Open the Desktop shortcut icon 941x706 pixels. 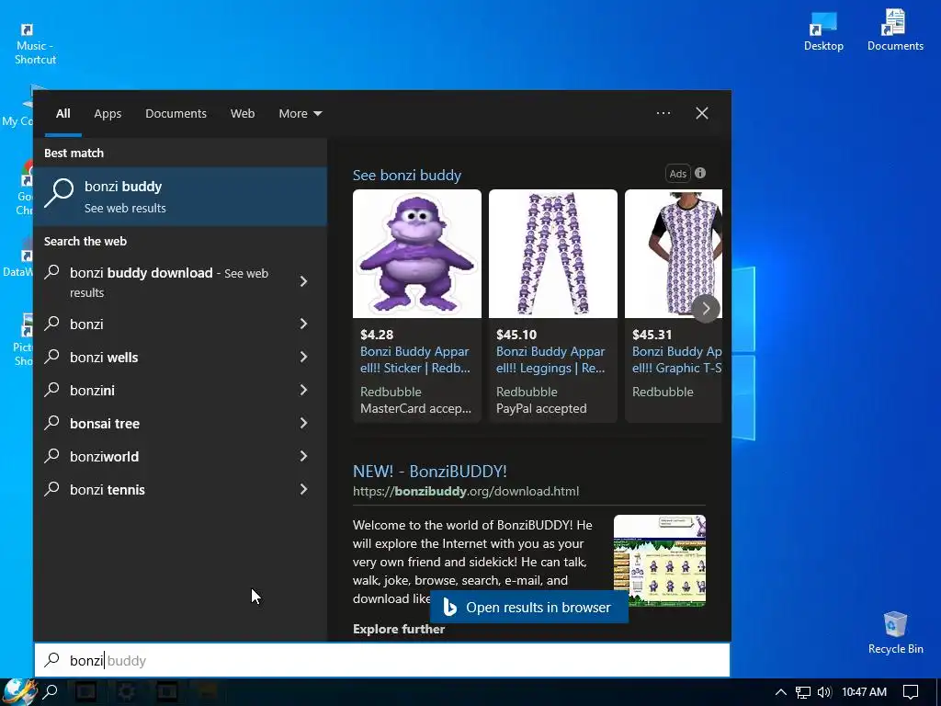(823, 30)
